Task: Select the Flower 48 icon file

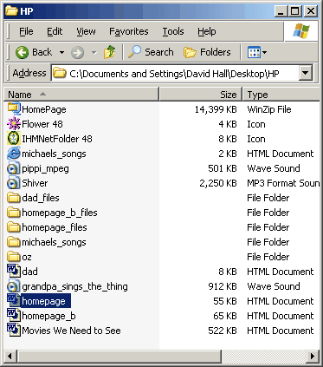Action: point(13,124)
